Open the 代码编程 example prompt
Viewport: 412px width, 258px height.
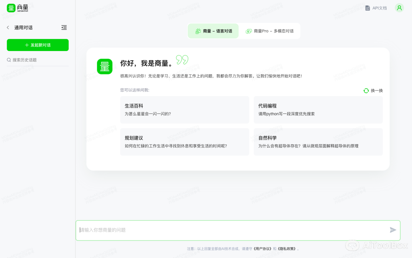coord(318,110)
